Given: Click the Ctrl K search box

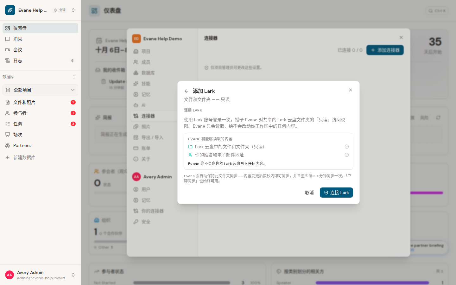Looking at the screenshot, I should (x=437, y=11).
